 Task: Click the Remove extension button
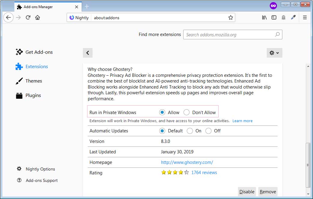[x=268, y=192]
